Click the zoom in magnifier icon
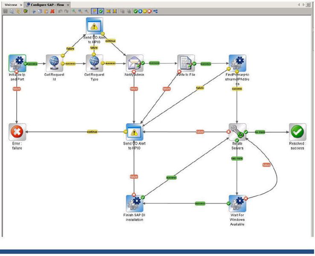The image size is (315, 256). tap(74, 11)
